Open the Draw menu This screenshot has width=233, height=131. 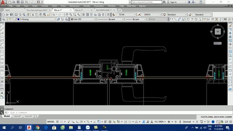63,6
